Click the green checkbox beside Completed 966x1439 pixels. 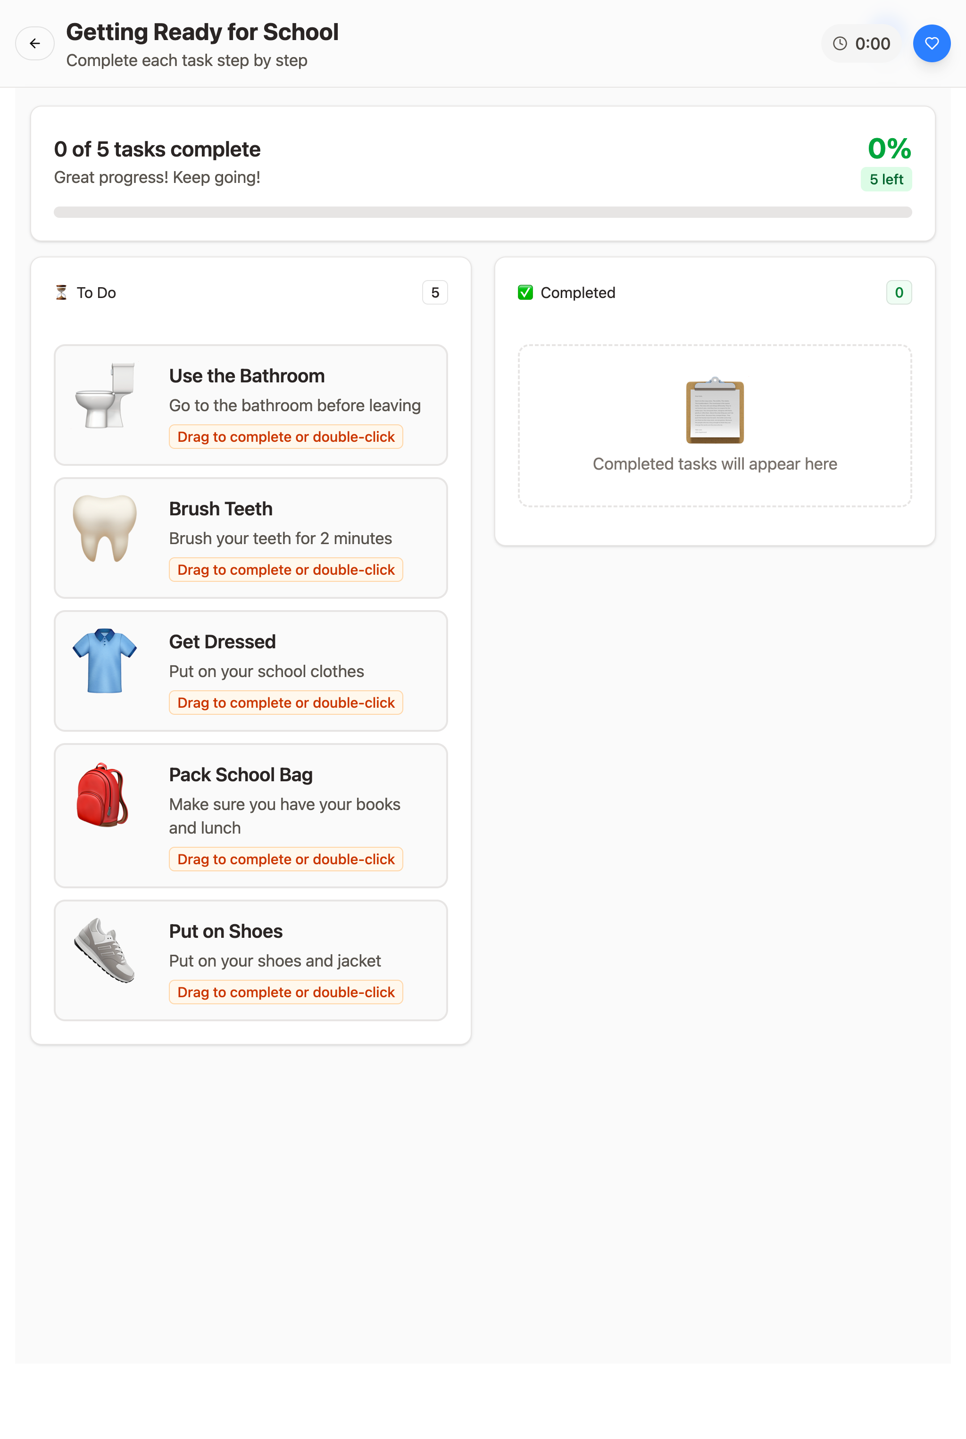tap(526, 292)
